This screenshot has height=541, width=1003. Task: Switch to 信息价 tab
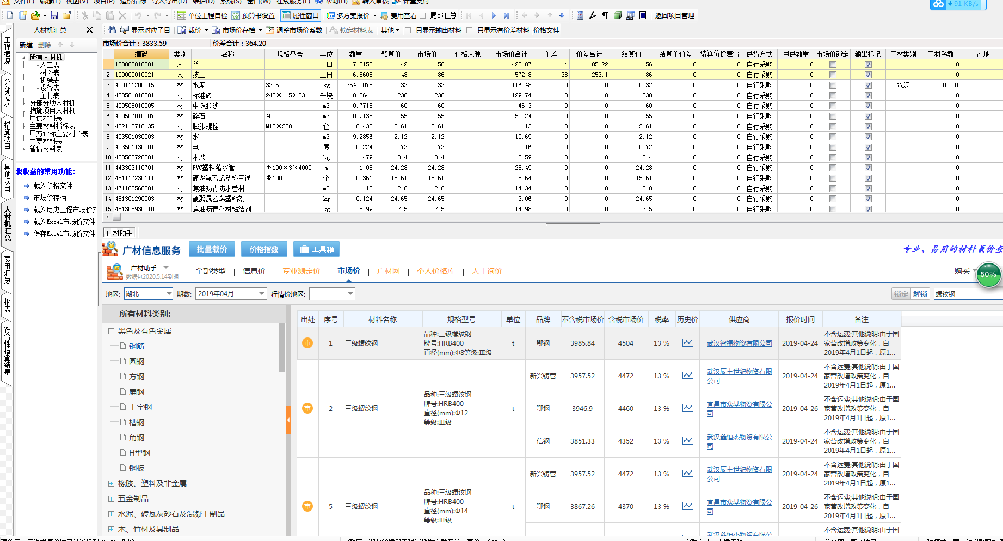pyautogui.click(x=254, y=271)
